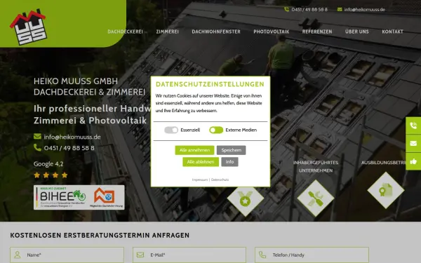Open the Photovoltaik menu
Image resolution: width=421 pixels, height=263 pixels.
coord(271,32)
